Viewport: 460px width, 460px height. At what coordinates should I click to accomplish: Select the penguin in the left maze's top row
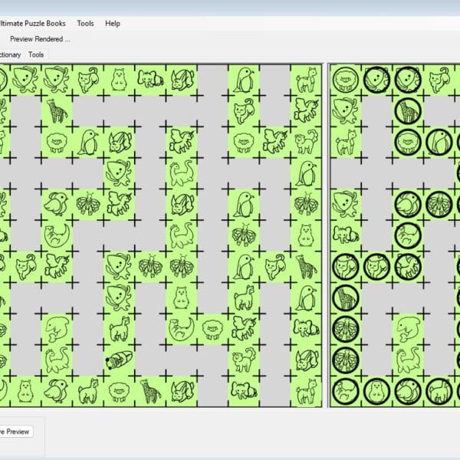click(x=244, y=78)
